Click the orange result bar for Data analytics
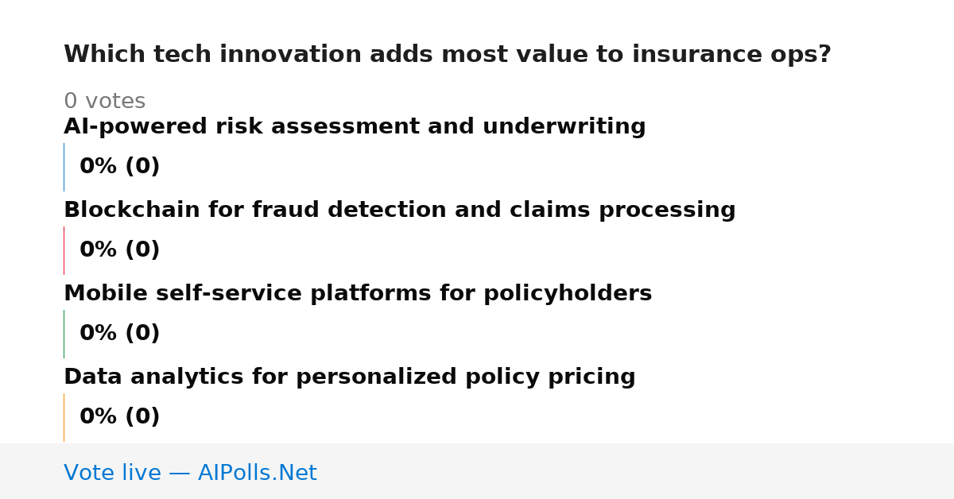This screenshot has height=499, width=954. click(x=64, y=417)
